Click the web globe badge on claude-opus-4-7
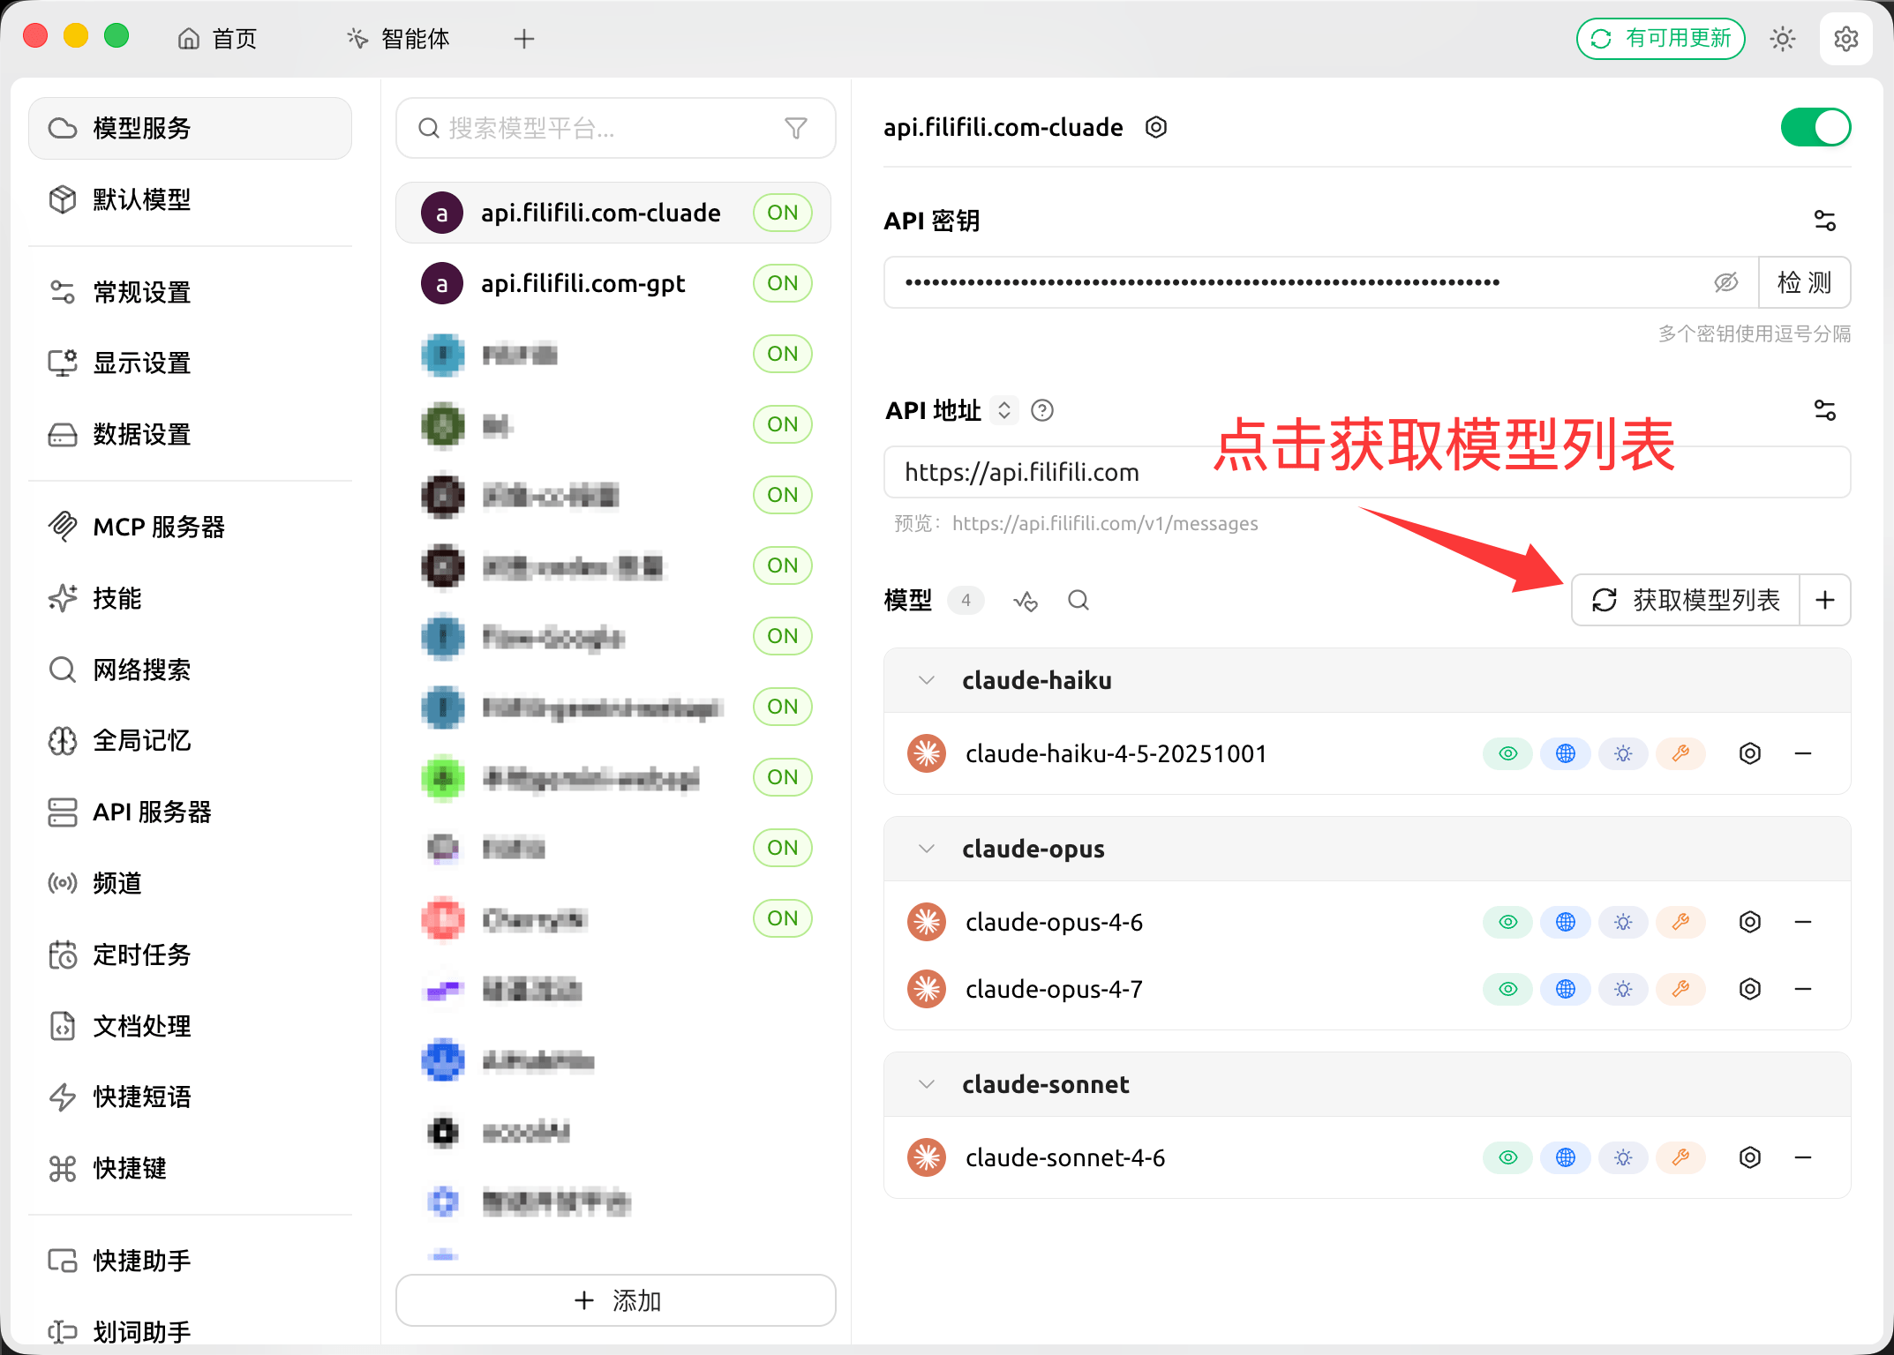1894x1355 pixels. [1566, 989]
